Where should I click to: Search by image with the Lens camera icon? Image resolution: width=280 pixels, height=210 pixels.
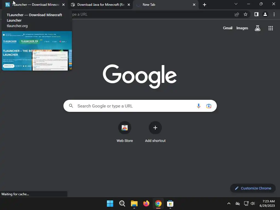(x=209, y=106)
